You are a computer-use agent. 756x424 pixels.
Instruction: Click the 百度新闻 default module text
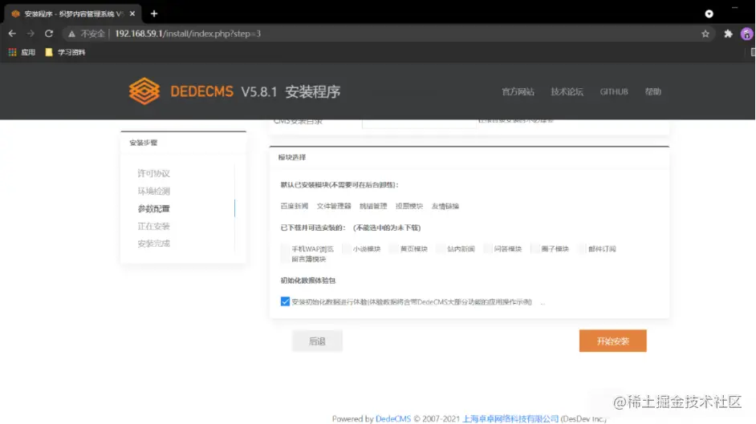pos(294,206)
